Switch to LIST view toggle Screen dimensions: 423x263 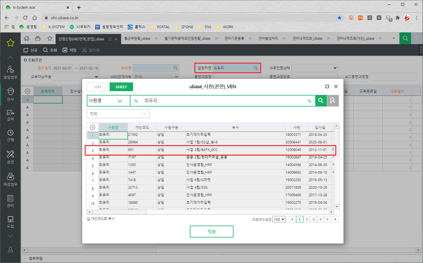98,87
